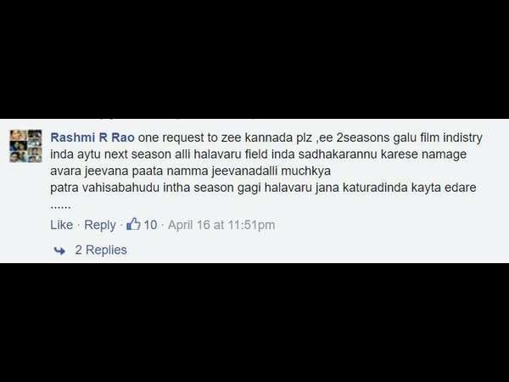Open the Rashmi R Rao profile link
The height and width of the screenshot is (382, 509).
tap(92, 138)
